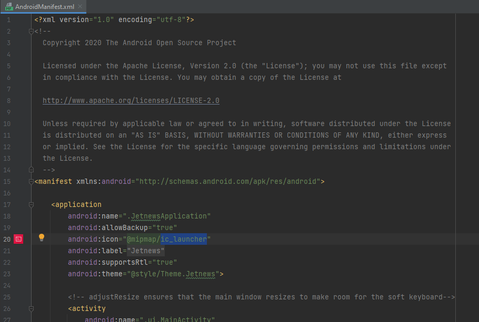479x322 pixels.
Task: Click the android:theme attribute name
Action: pos(95,274)
